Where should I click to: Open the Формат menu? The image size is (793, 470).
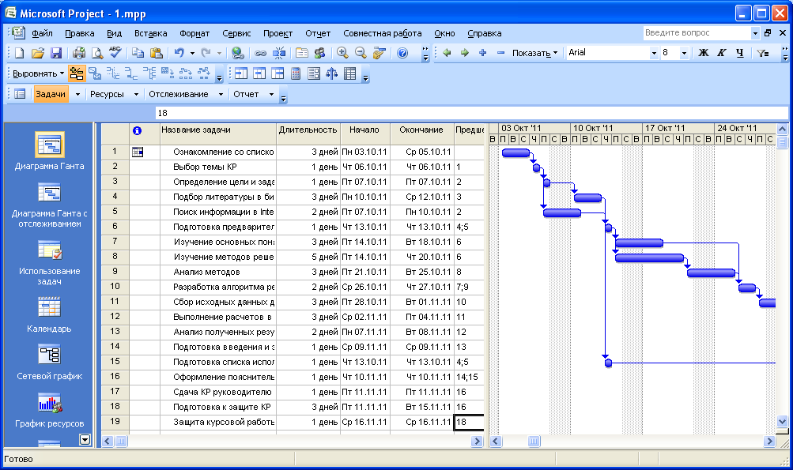(194, 33)
